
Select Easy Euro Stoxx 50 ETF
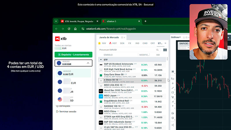[132, 75]
